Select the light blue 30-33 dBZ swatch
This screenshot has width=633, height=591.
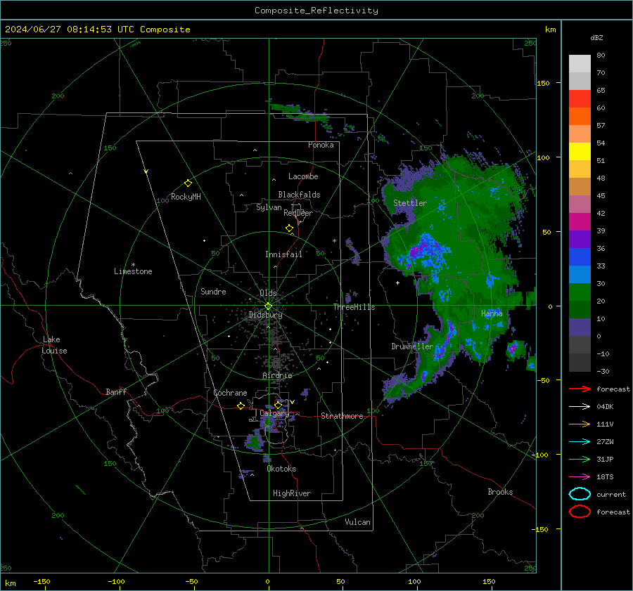pos(580,275)
